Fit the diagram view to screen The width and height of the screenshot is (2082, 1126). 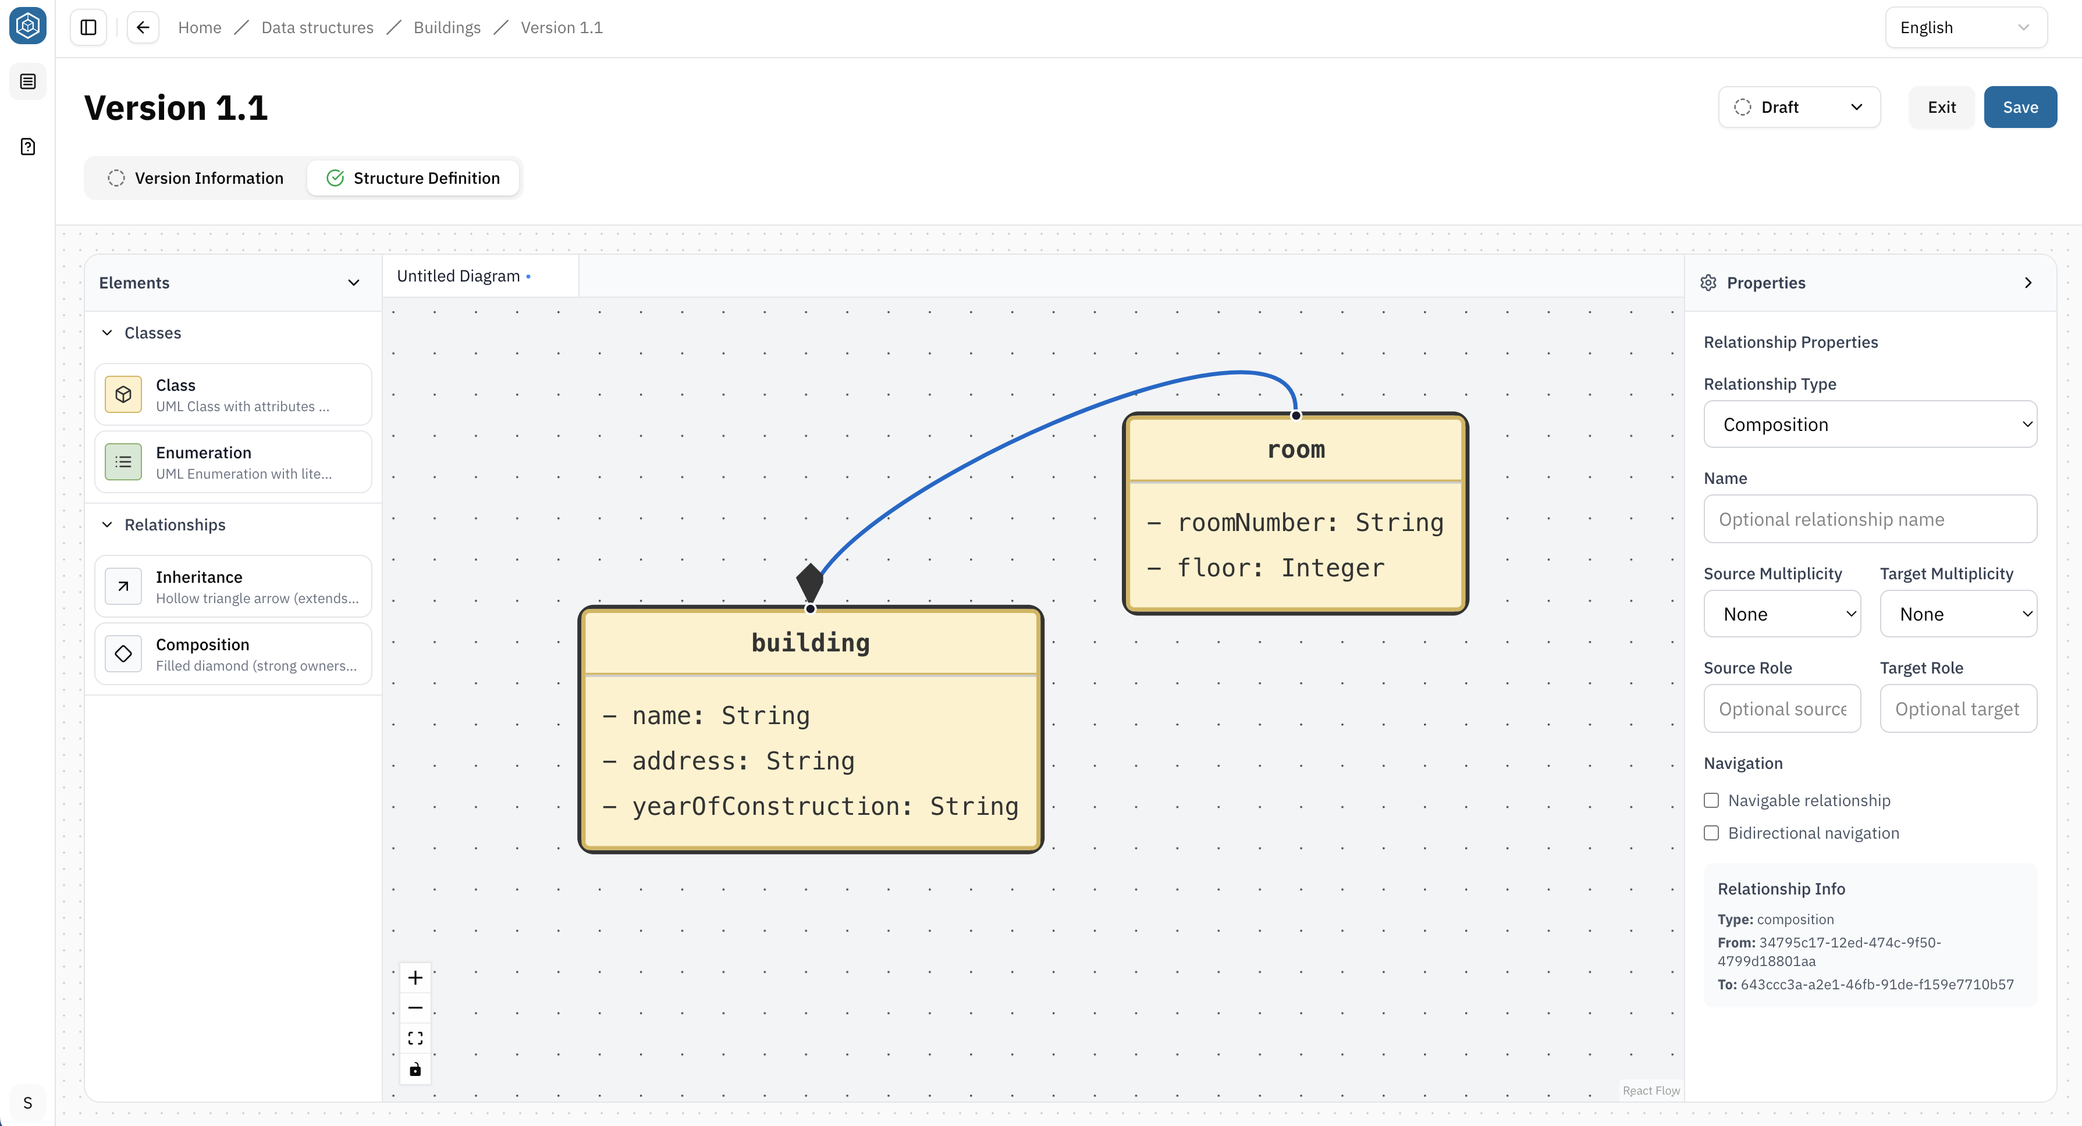pyautogui.click(x=415, y=1038)
